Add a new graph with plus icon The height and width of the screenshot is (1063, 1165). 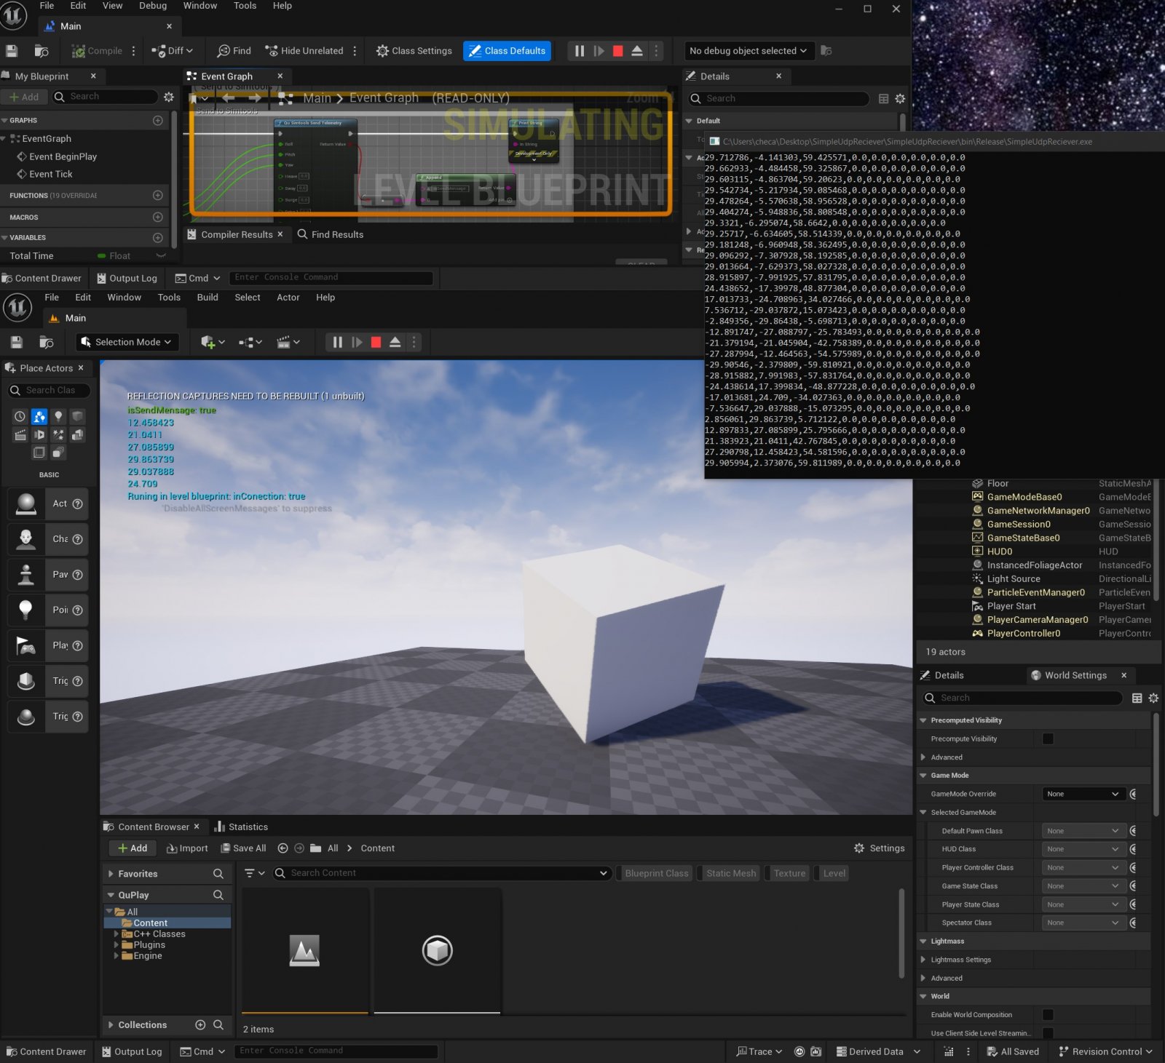click(x=158, y=121)
